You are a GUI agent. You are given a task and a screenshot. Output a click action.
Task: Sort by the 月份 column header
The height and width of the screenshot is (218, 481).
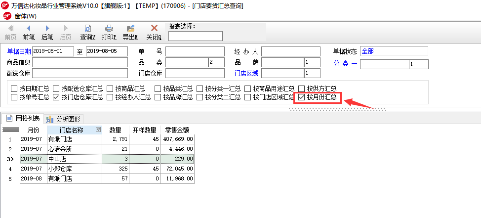click(34, 130)
